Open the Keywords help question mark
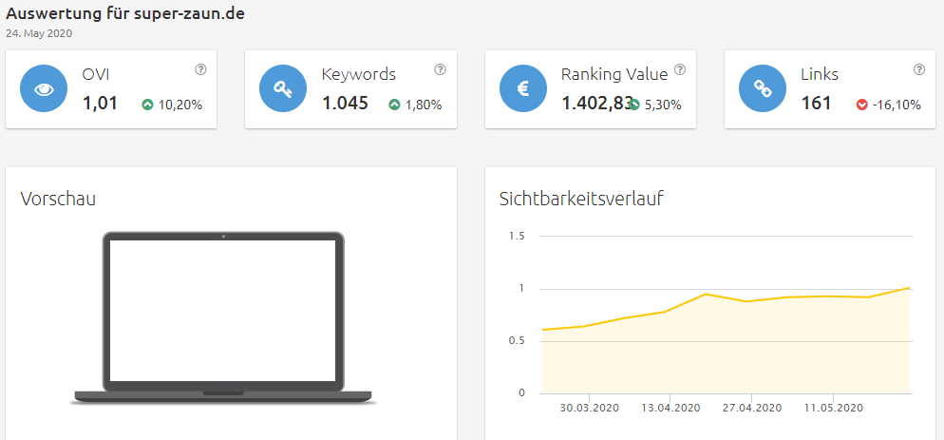 441,70
